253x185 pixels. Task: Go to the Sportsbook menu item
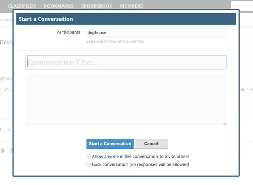point(97,6)
